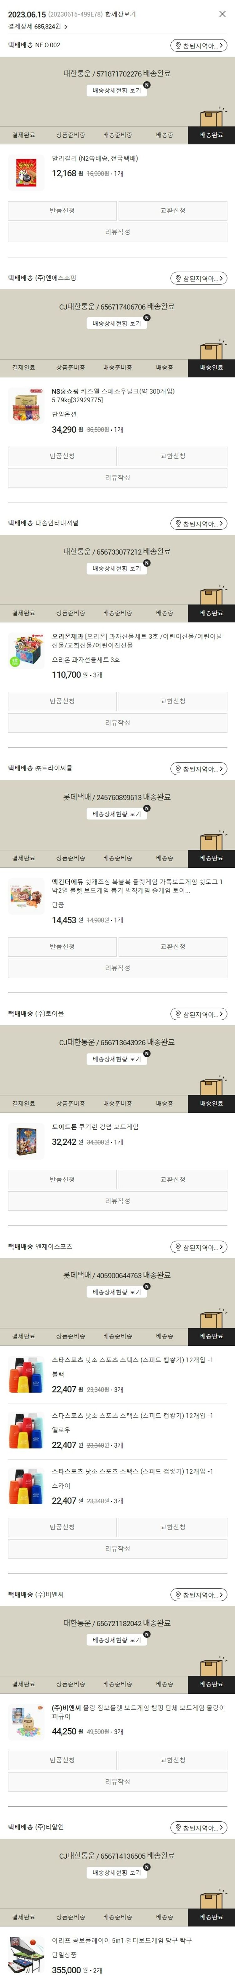Request return for the 할리갈리 order

pos(62,211)
